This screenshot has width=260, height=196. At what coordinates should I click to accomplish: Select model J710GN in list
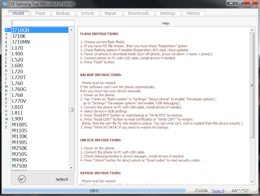40,30
